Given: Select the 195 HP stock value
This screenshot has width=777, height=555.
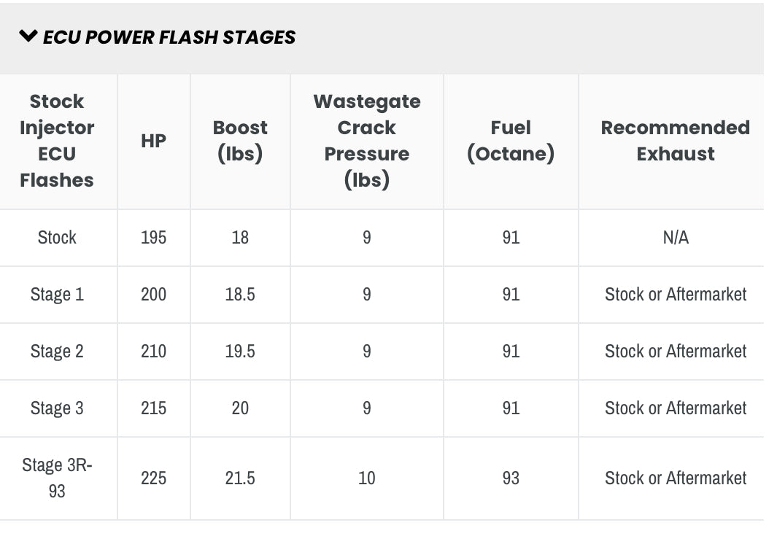Looking at the screenshot, I should tap(153, 238).
